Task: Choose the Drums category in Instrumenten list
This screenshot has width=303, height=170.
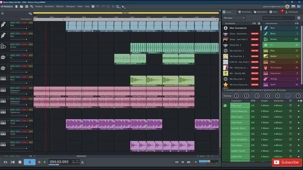Action: (282, 39)
